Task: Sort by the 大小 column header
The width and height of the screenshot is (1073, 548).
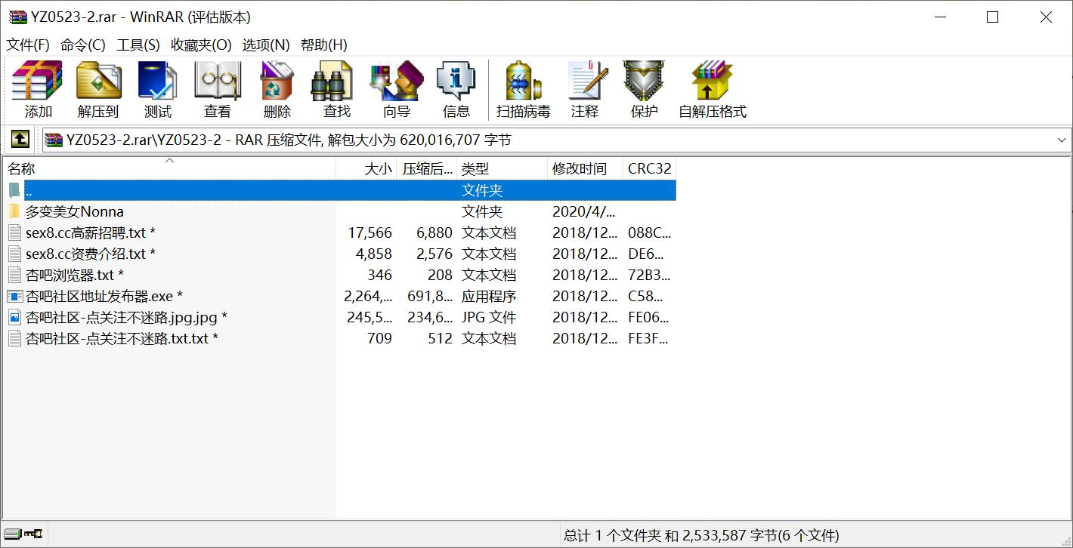Action: pos(366,168)
